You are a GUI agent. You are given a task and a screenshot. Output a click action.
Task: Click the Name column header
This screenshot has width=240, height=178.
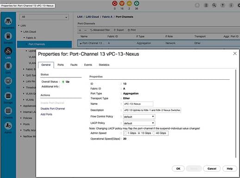(84, 37)
